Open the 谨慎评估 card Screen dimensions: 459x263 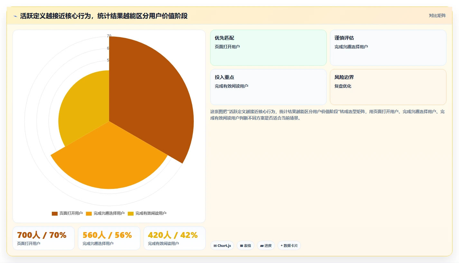[388, 48]
